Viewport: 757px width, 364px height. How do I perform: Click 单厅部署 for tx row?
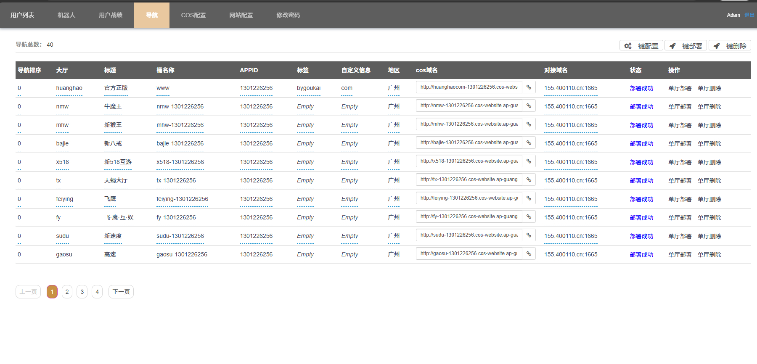pyautogui.click(x=680, y=181)
